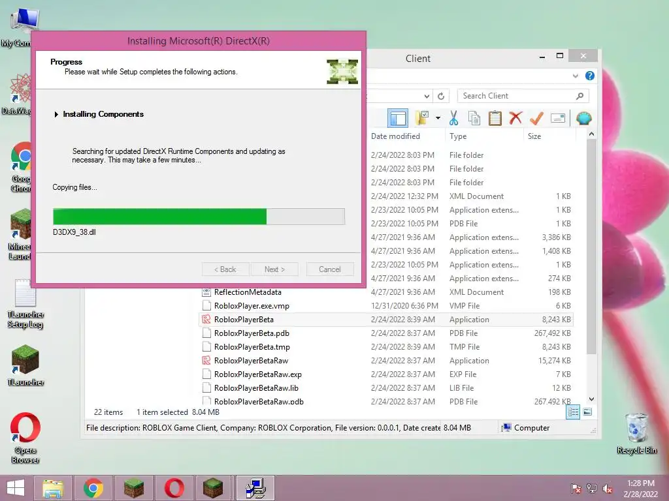Image resolution: width=669 pixels, height=501 pixels.
Task: Click the muted volume tray icon
Action: pyautogui.click(x=608, y=488)
